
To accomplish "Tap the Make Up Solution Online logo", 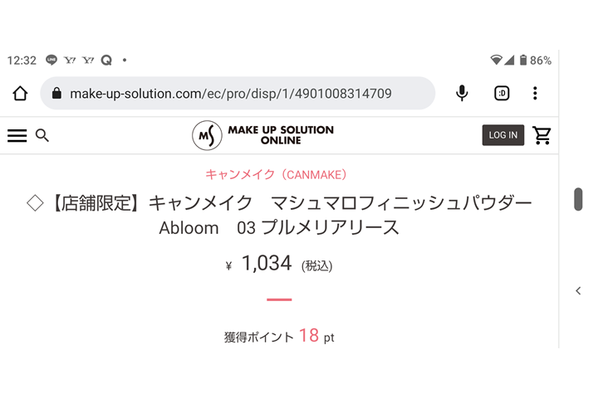I will click(262, 135).
